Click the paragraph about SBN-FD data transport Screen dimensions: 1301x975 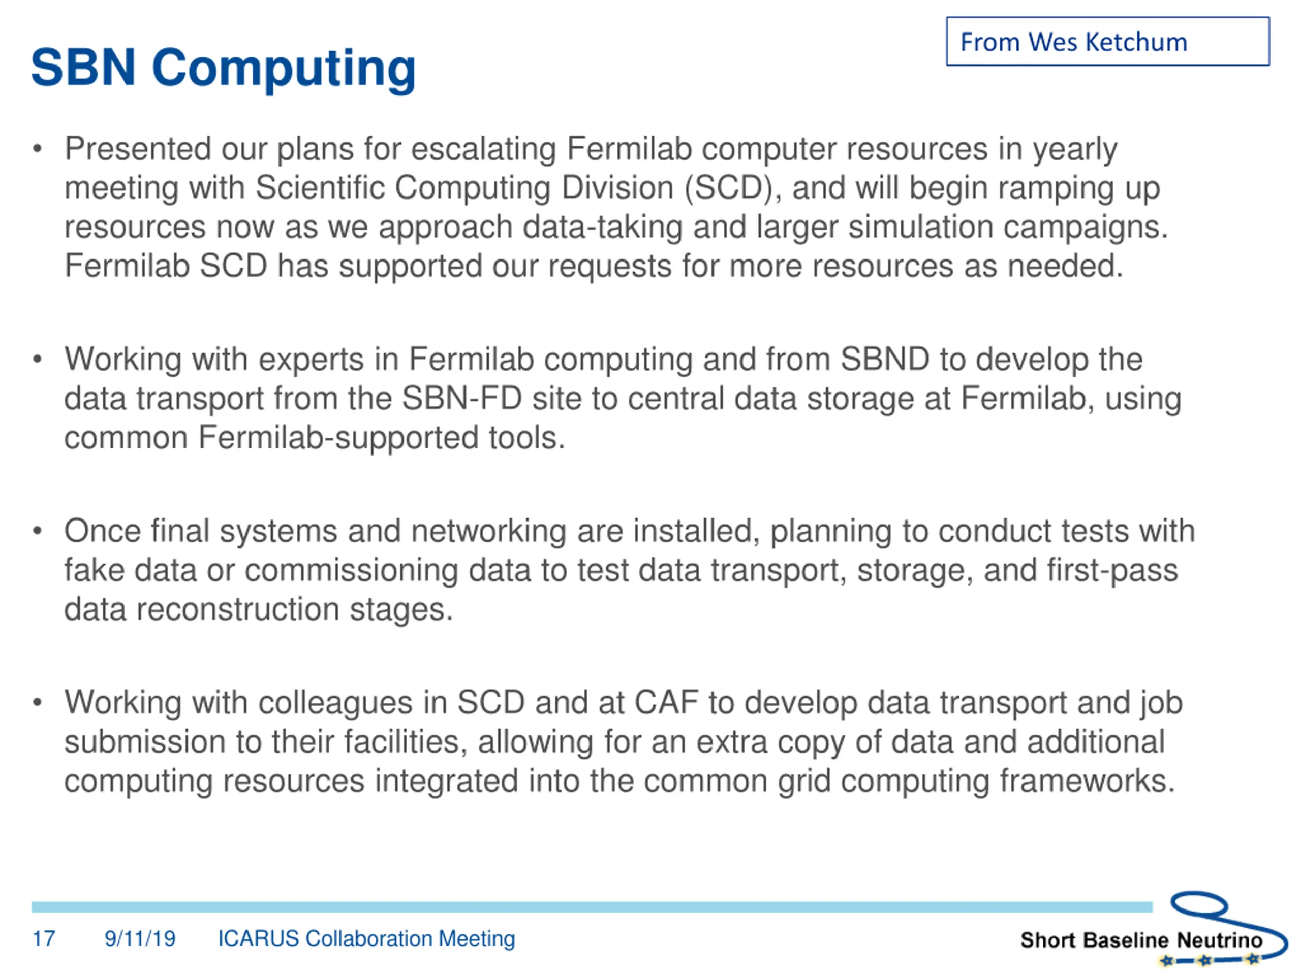tap(622, 399)
